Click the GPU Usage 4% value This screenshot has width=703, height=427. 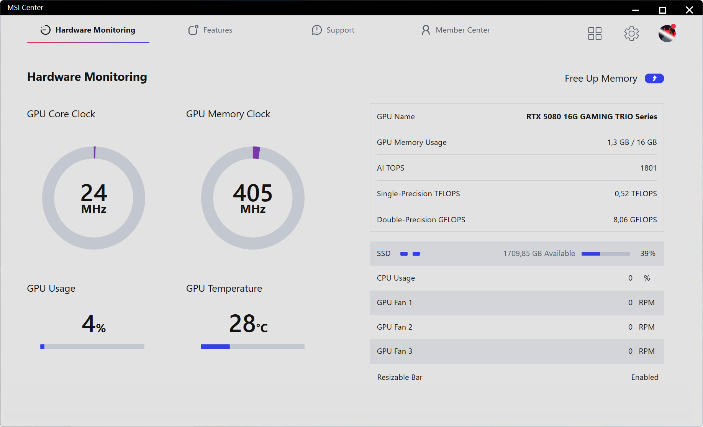(94, 324)
